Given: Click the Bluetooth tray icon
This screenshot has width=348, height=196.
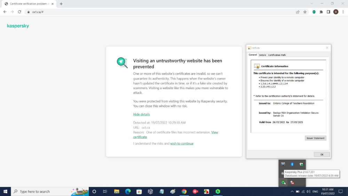Looking at the screenshot, I should pyautogui.click(x=292, y=164).
